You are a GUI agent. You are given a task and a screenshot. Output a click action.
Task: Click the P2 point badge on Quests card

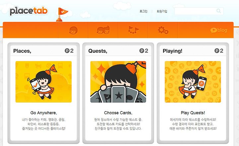tap(144, 51)
